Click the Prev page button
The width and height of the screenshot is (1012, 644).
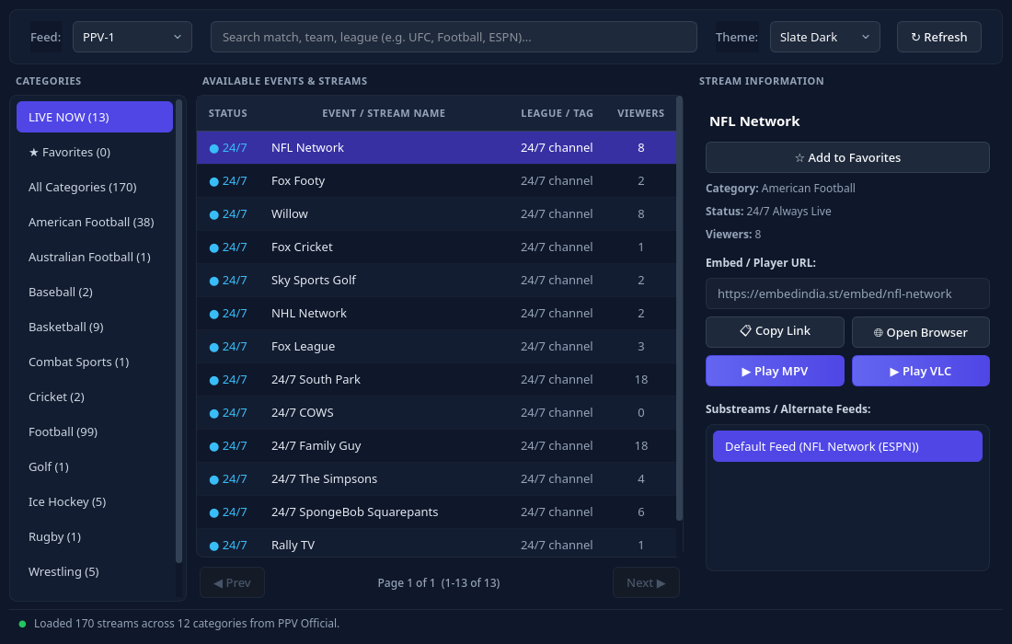(233, 582)
